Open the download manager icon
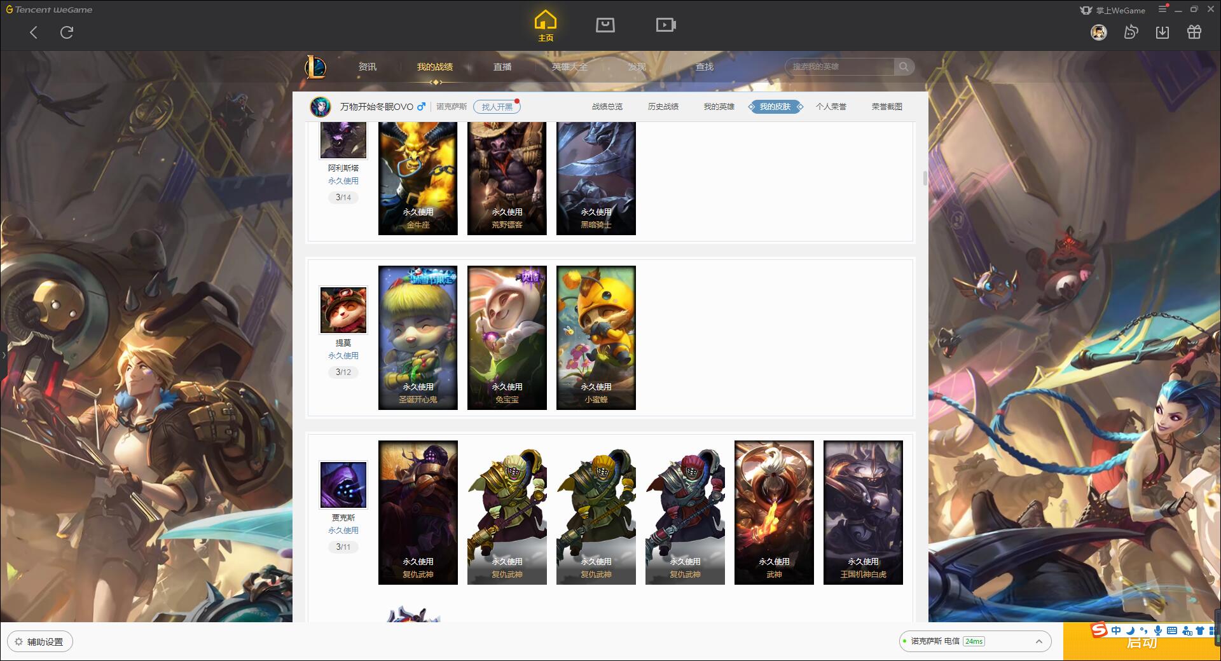Viewport: 1221px width, 661px height. [1162, 32]
